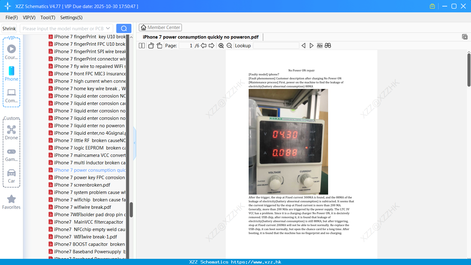
Task: Open Favorites from sidebar
Action: click(11, 202)
